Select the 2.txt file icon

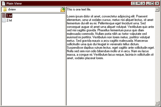(x=4, y=20)
